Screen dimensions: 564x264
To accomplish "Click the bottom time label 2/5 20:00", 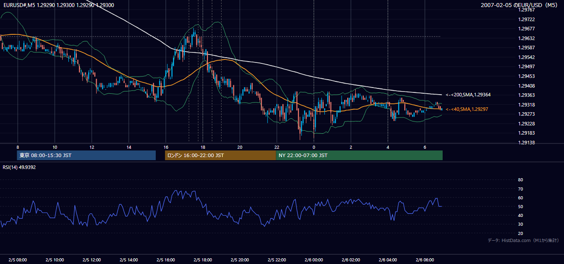I will (240, 260).
